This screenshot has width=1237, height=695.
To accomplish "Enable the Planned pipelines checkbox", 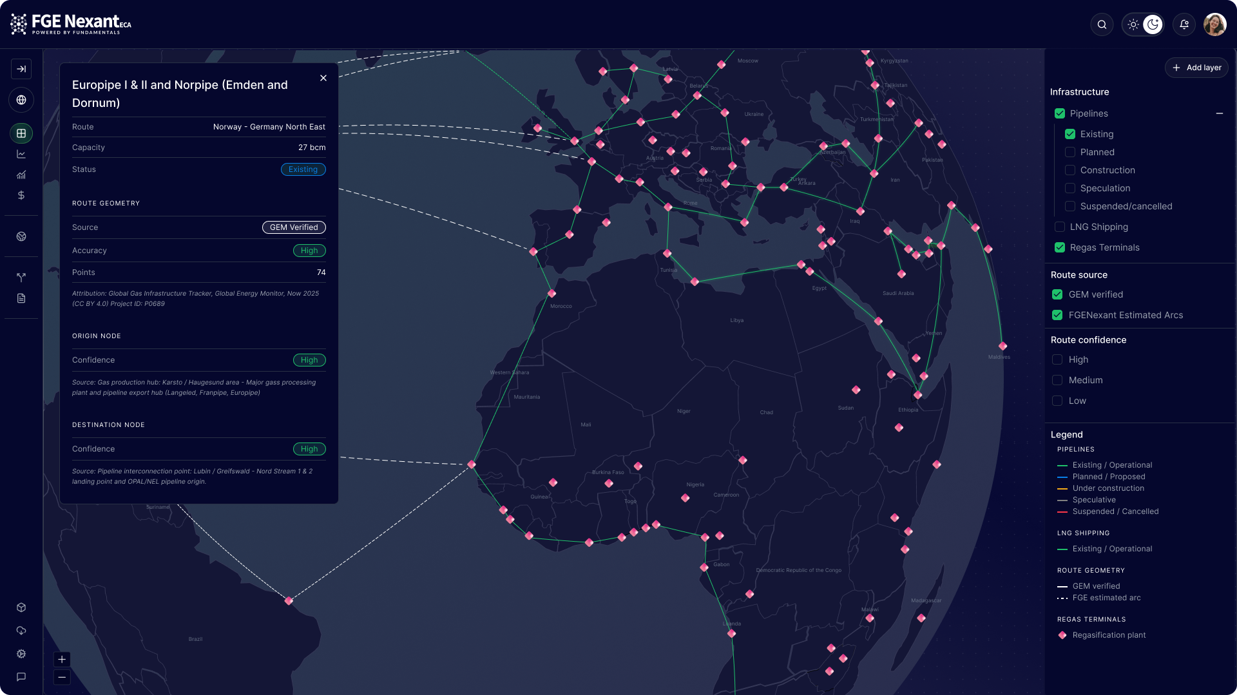I will (x=1070, y=152).
